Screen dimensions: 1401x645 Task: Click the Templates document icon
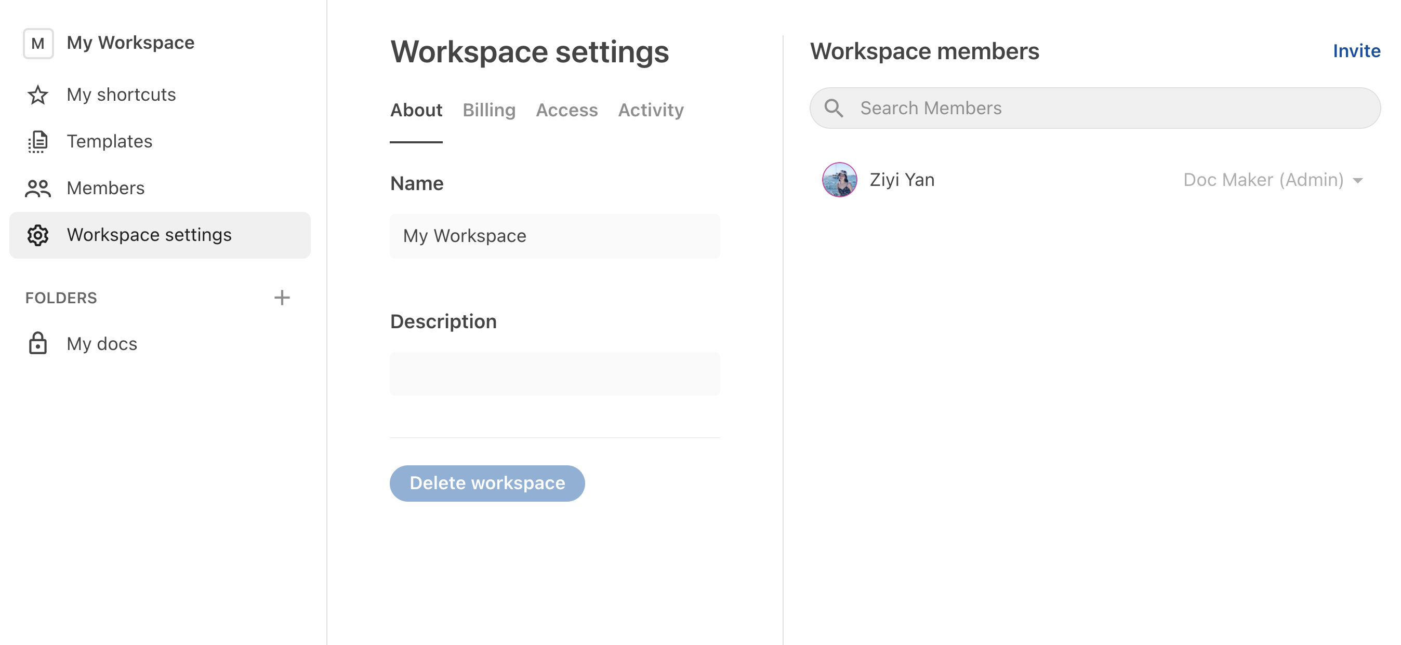pos(37,142)
